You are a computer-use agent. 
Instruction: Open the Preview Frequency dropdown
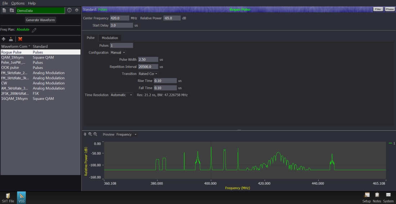126,135
